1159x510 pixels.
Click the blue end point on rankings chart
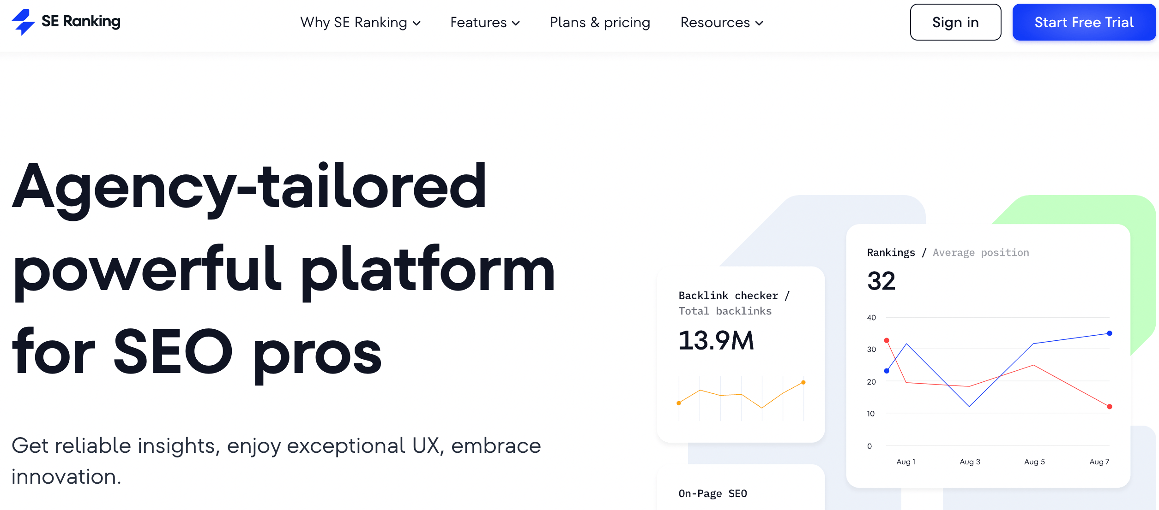(1110, 333)
